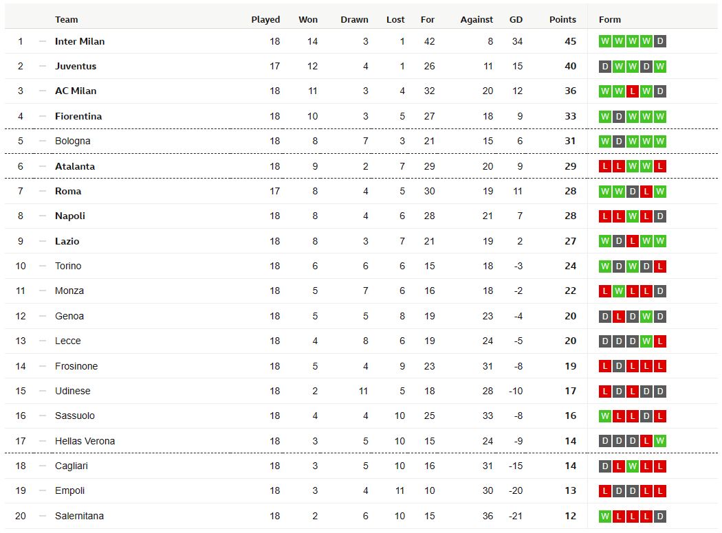Click Salernitana's green W form badge
Viewport: 722px width, 533px height.
click(605, 516)
